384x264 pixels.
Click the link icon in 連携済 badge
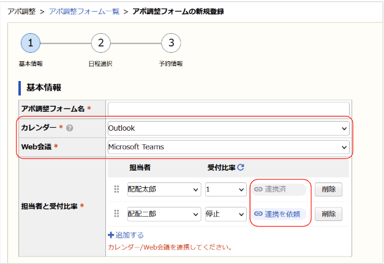click(x=258, y=189)
